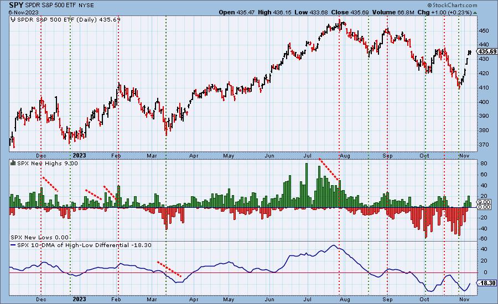Click the Apr label under the price panel
The image size is (498, 304).
coord(194,156)
